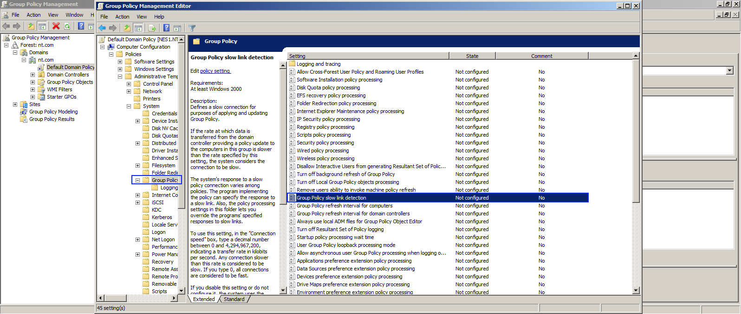The image size is (741, 314).
Task: Click the Forward arrow in Editor toolbar
Action: coord(112,28)
